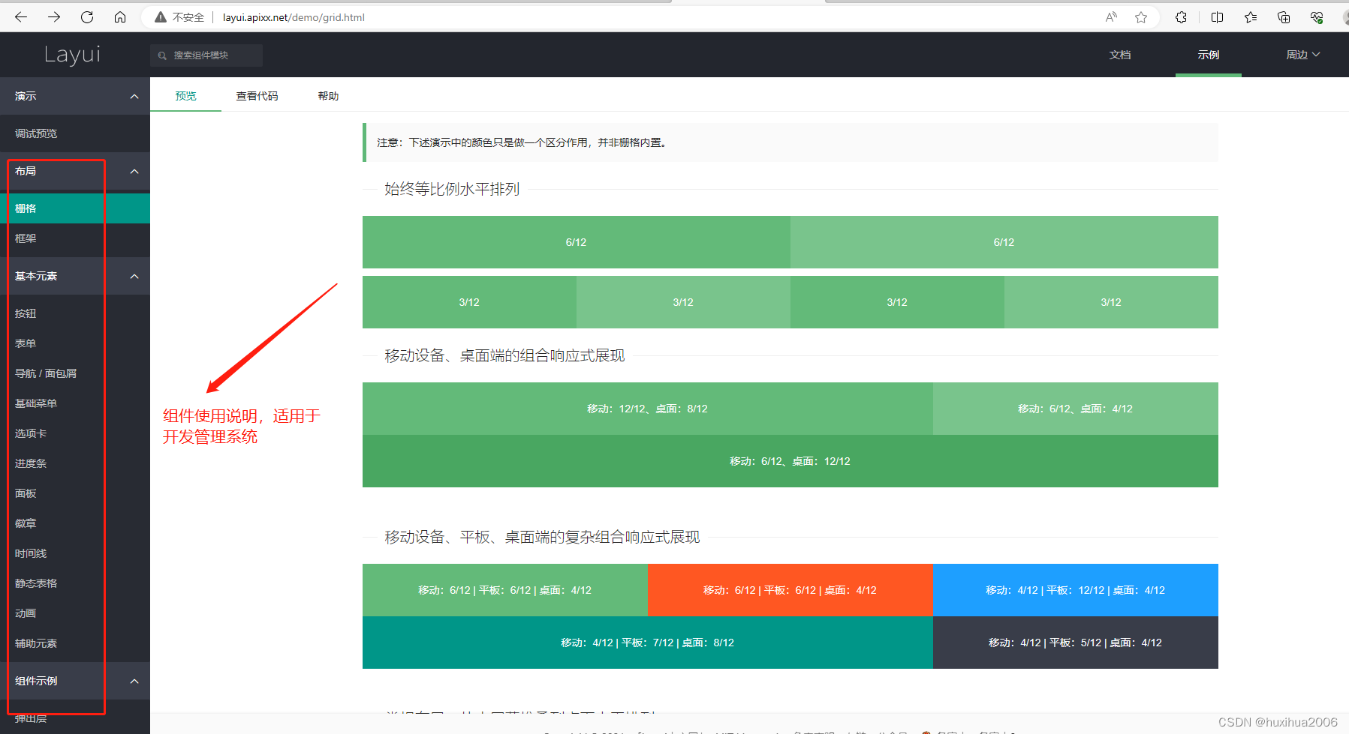The height and width of the screenshot is (734, 1349).
Task: Collapse the 演示 sidebar section
Action: (75, 96)
